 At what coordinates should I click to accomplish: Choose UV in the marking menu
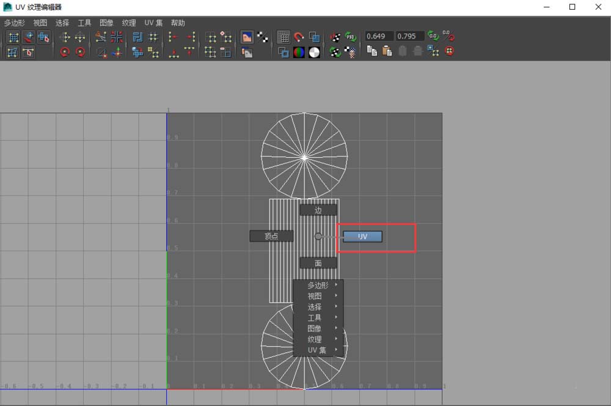362,237
